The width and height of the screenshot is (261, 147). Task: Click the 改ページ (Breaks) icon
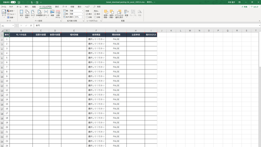[x=46, y=13]
